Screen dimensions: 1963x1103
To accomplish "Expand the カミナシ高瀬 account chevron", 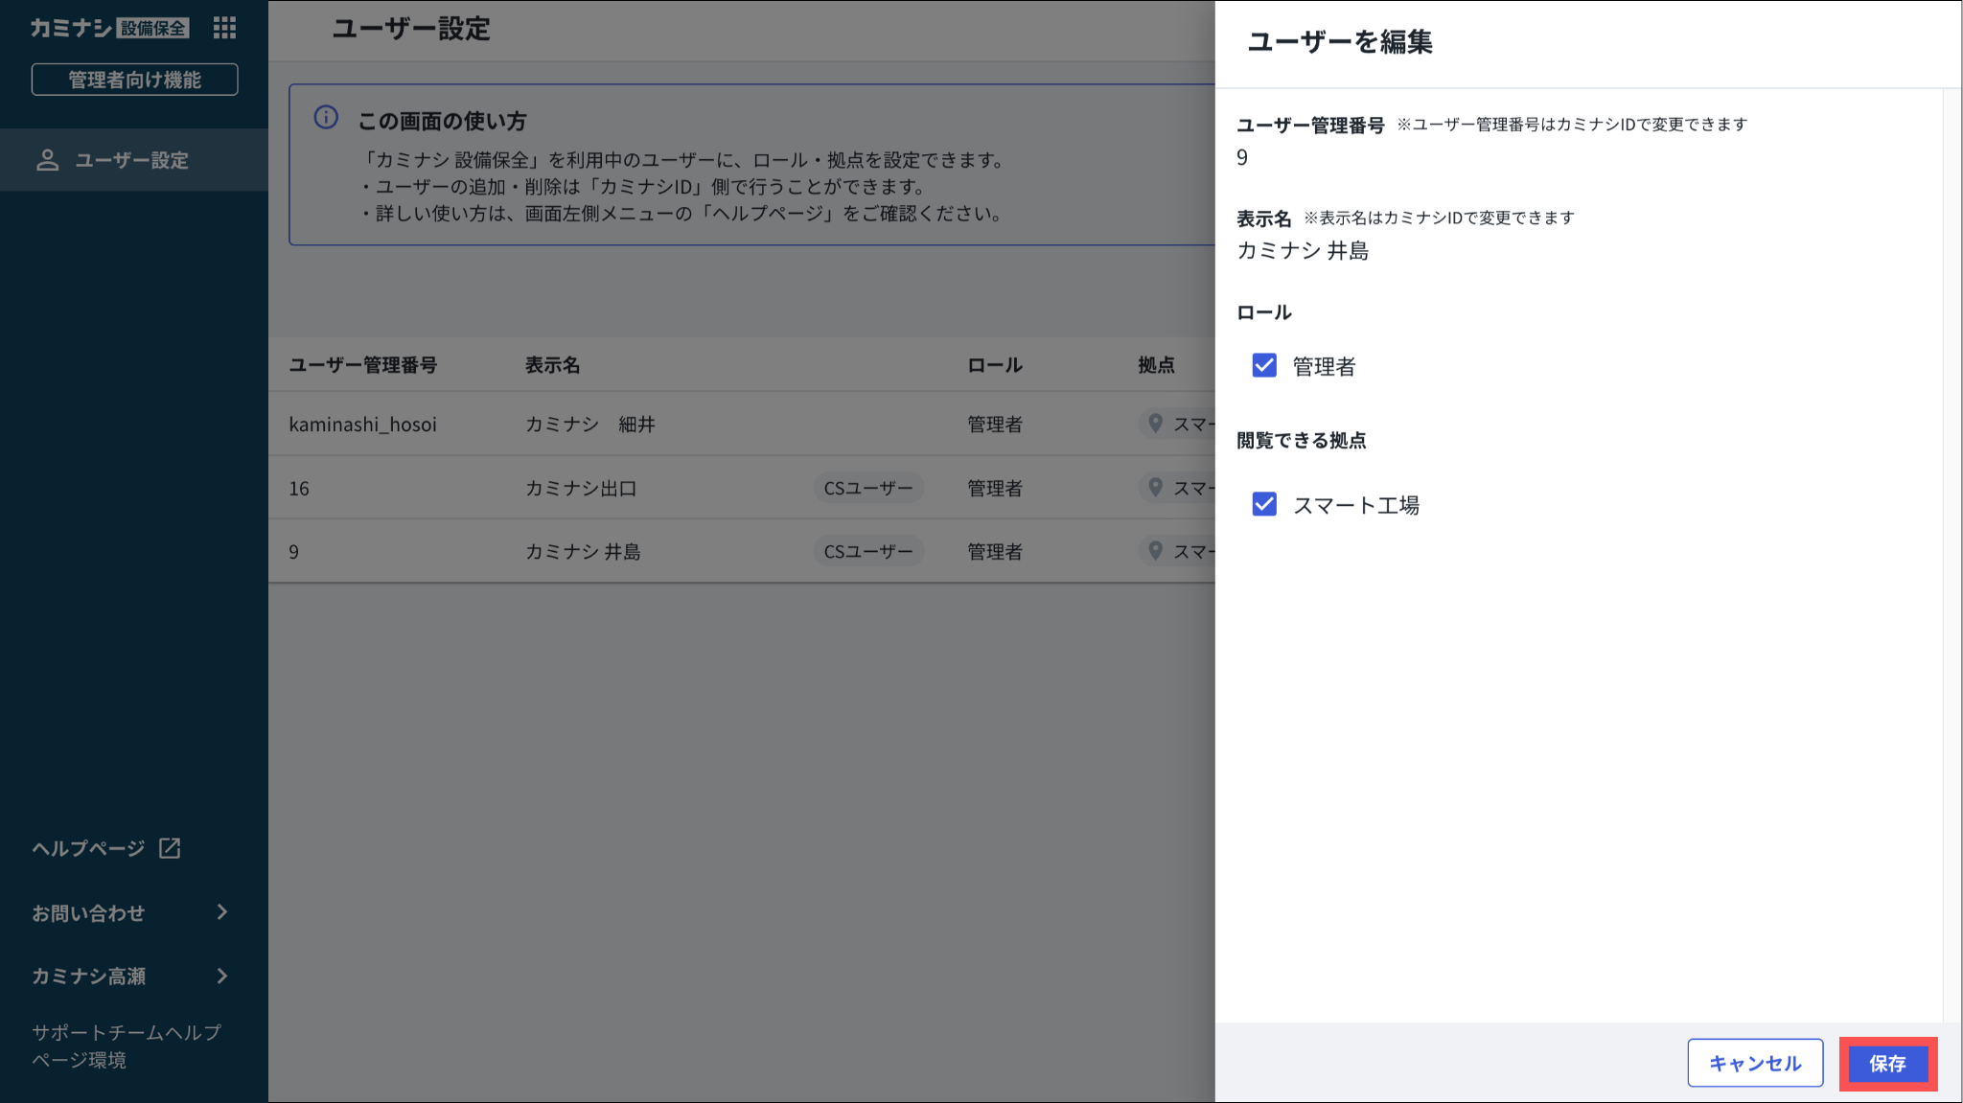I will click(222, 976).
